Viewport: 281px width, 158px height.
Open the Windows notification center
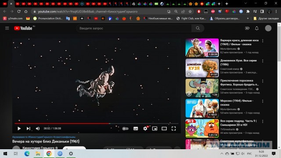pyautogui.click(x=274, y=154)
